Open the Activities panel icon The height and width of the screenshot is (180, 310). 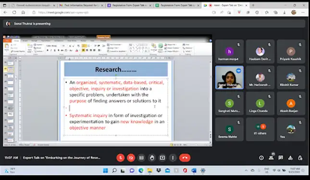click(x=290, y=158)
